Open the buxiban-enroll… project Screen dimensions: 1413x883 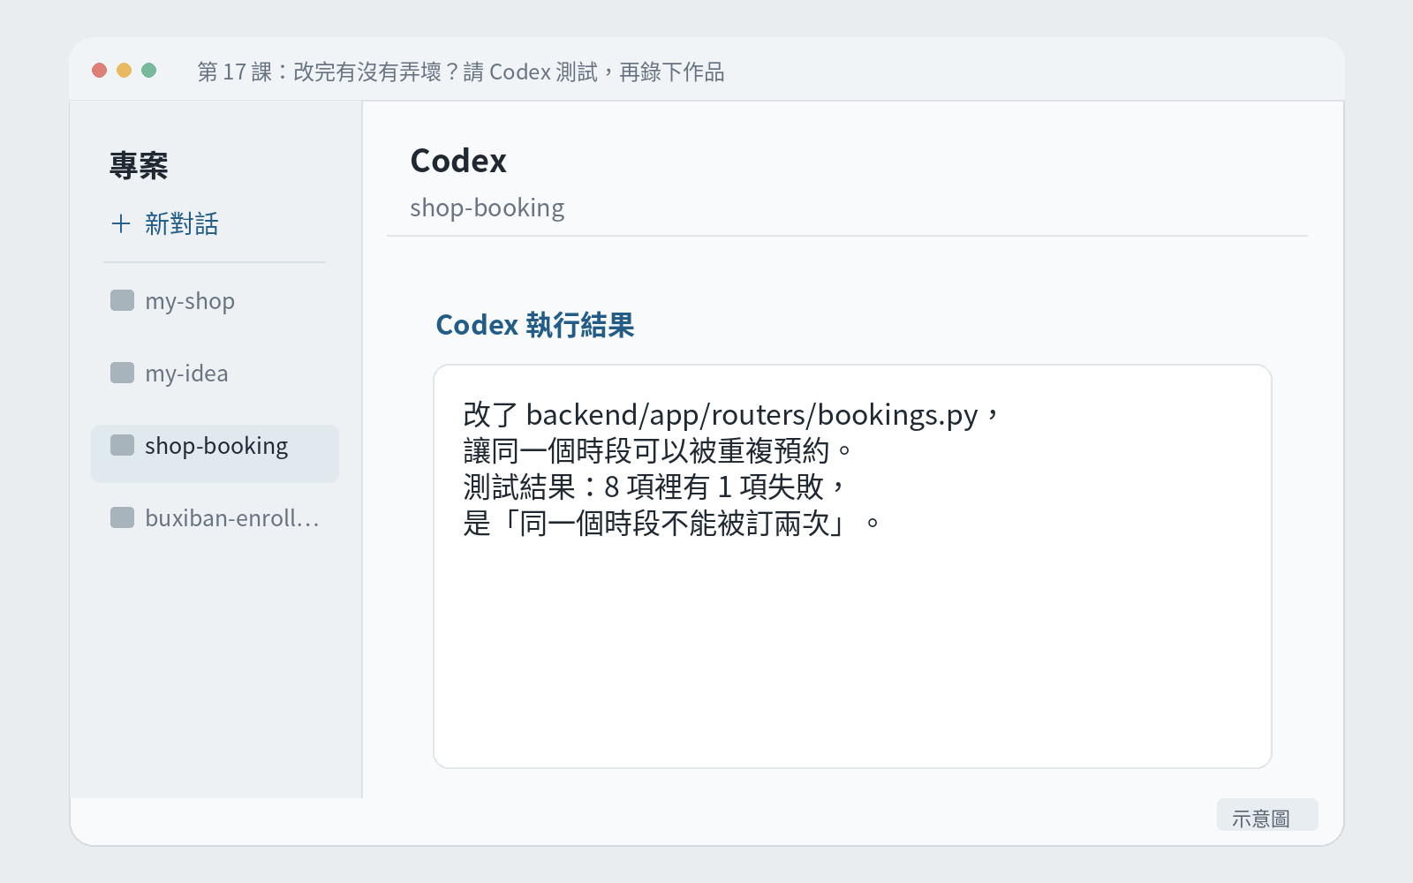coord(215,518)
